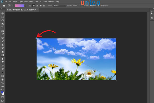154x103 pixels.
Task: Select the Lasso tool
Action: [x=3, y=20]
